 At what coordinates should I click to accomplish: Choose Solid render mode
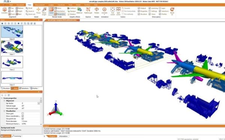click(x=51, y=11)
